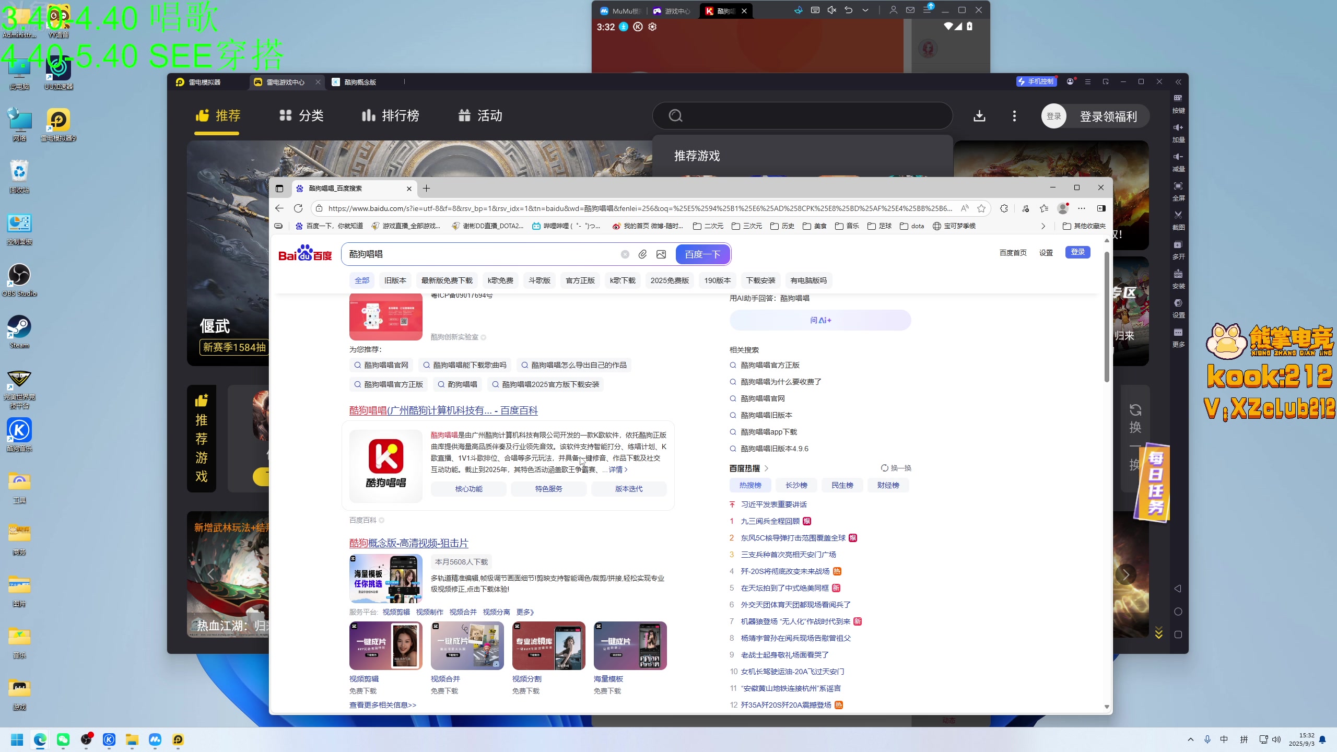The image size is (1337, 752).
Task: Open image search camera icon in Baidu
Action: point(661,254)
